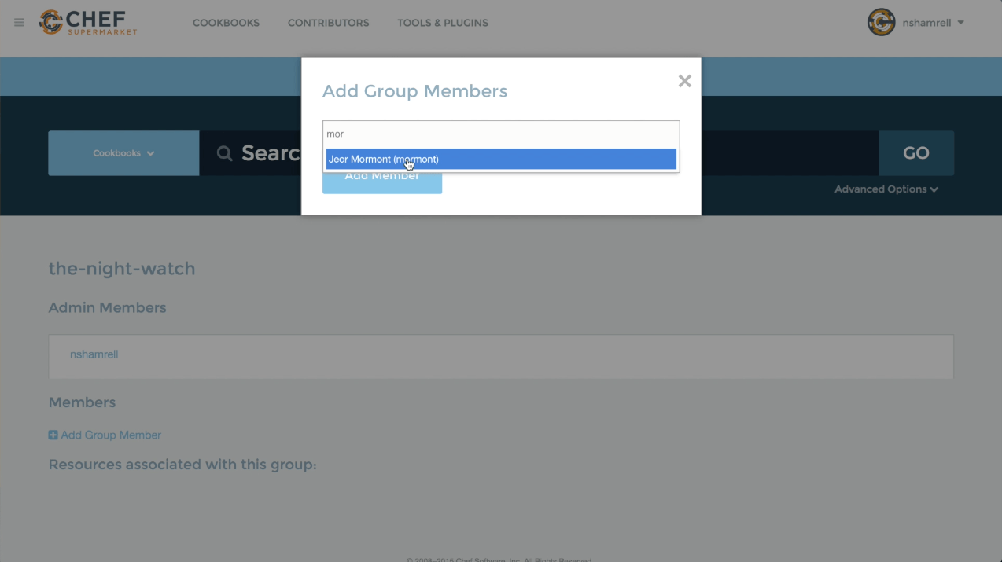Image resolution: width=1002 pixels, height=562 pixels.
Task: Click the Advanced Options chevron arrow
Action: [934, 189]
